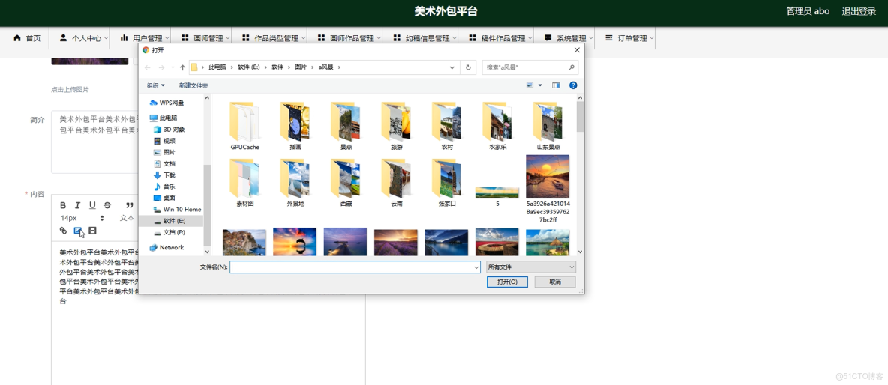Open the recent locations dropdown arrow
The width and height of the screenshot is (888, 385).
(x=172, y=68)
